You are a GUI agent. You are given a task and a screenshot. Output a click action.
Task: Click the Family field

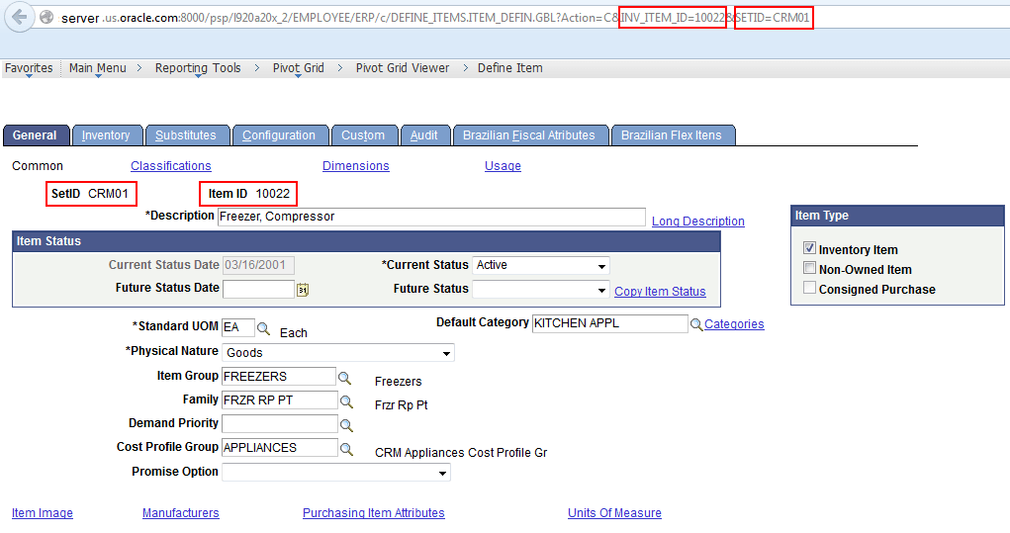tap(280, 400)
